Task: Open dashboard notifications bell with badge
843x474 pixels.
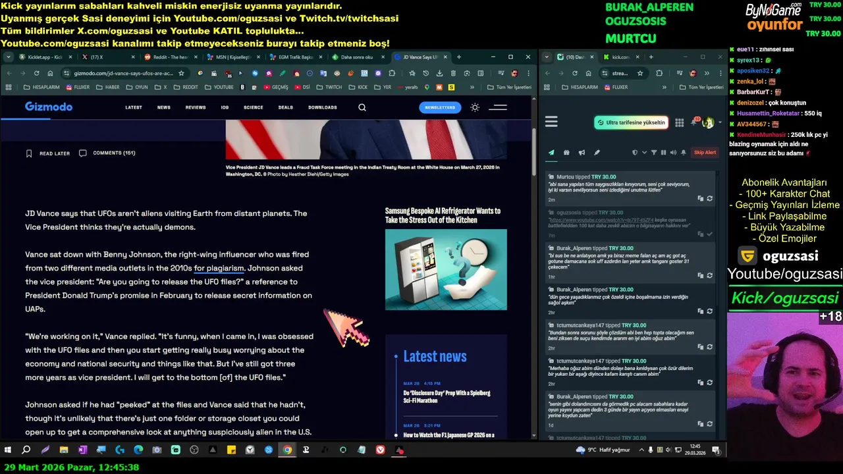Action: (695, 122)
